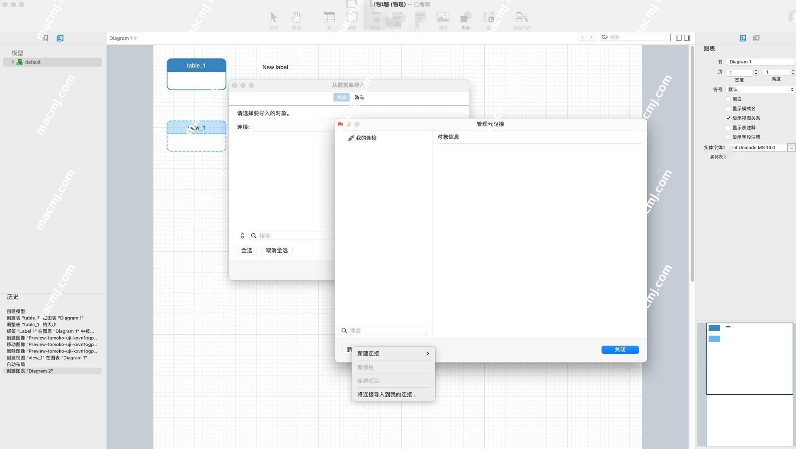The height and width of the screenshot is (449, 796).
Task: Go back with the previous arrow
Action: click(582, 37)
